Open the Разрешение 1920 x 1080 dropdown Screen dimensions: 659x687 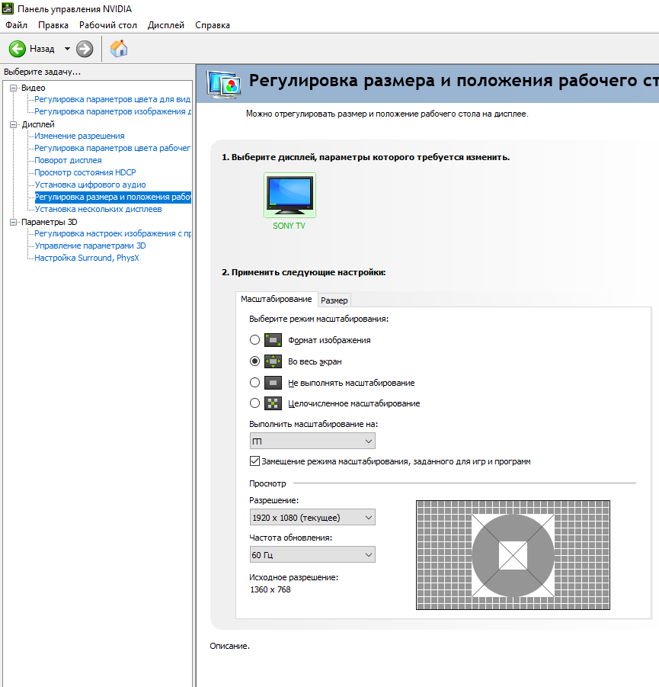click(x=312, y=518)
